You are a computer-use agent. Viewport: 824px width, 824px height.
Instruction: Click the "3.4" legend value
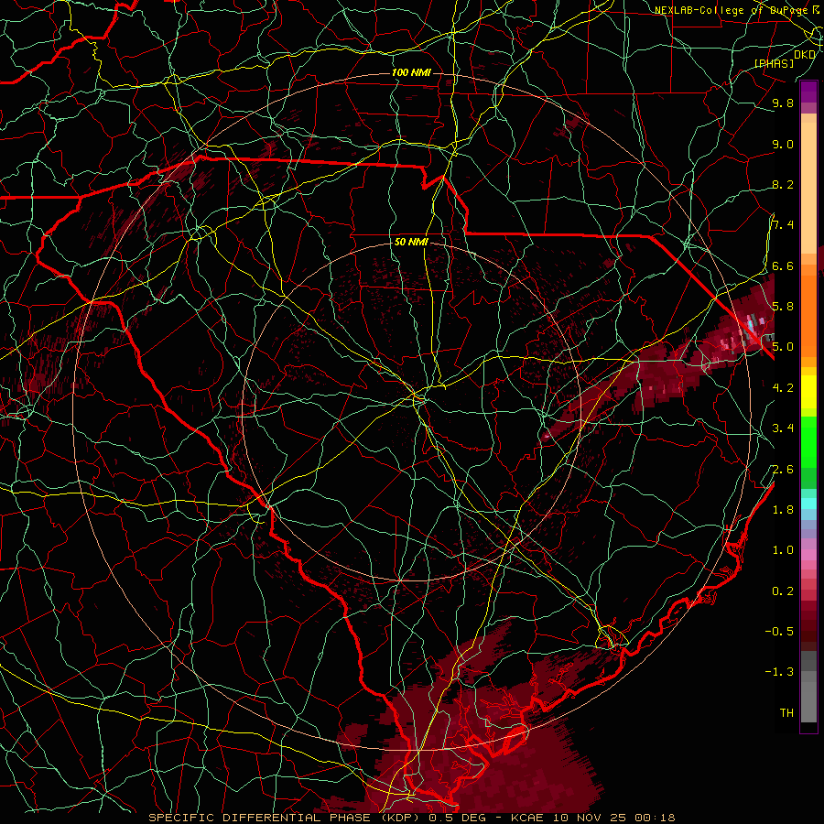[x=783, y=428]
